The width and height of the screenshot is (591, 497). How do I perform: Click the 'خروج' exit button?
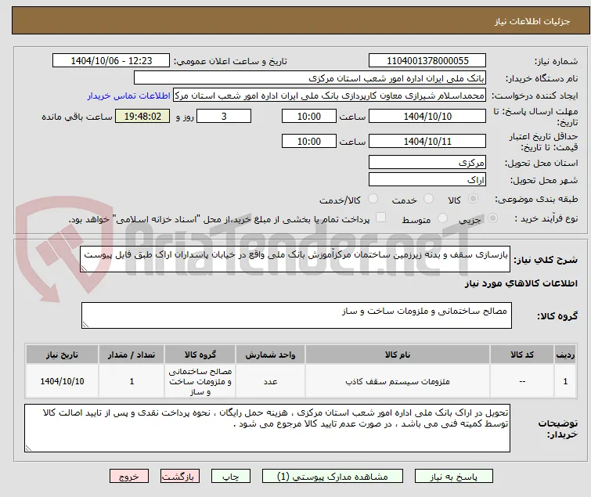click(x=129, y=476)
